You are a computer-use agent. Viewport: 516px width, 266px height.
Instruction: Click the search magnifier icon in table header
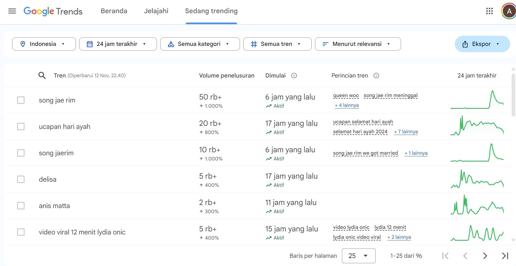42,75
